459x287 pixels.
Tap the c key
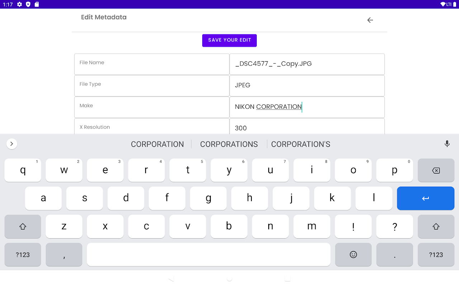click(146, 226)
